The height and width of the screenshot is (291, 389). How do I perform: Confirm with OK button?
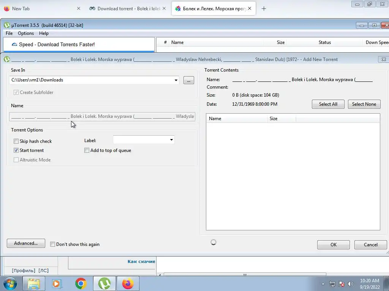pyautogui.click(x=334, y=245)
